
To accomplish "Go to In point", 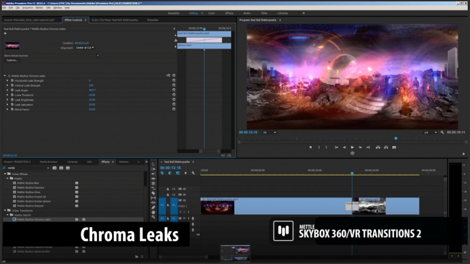I will point(337,147).
